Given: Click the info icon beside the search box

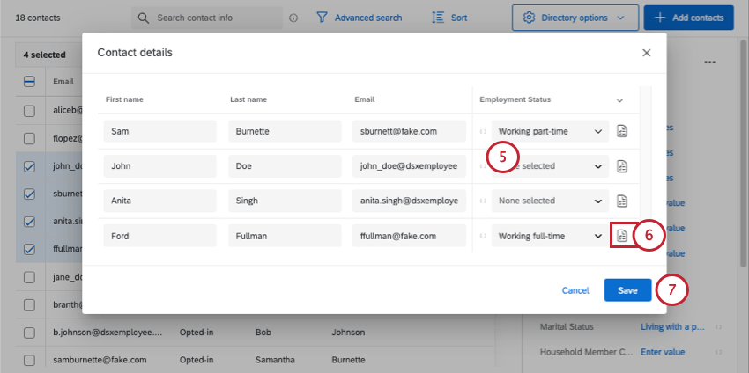Looking at the screenshot, I should 293,18.
